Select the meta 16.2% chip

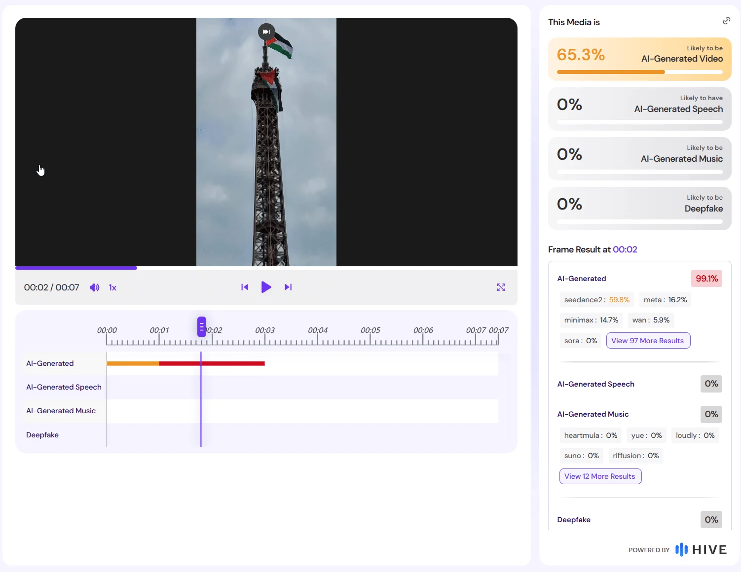click(665, 300)
